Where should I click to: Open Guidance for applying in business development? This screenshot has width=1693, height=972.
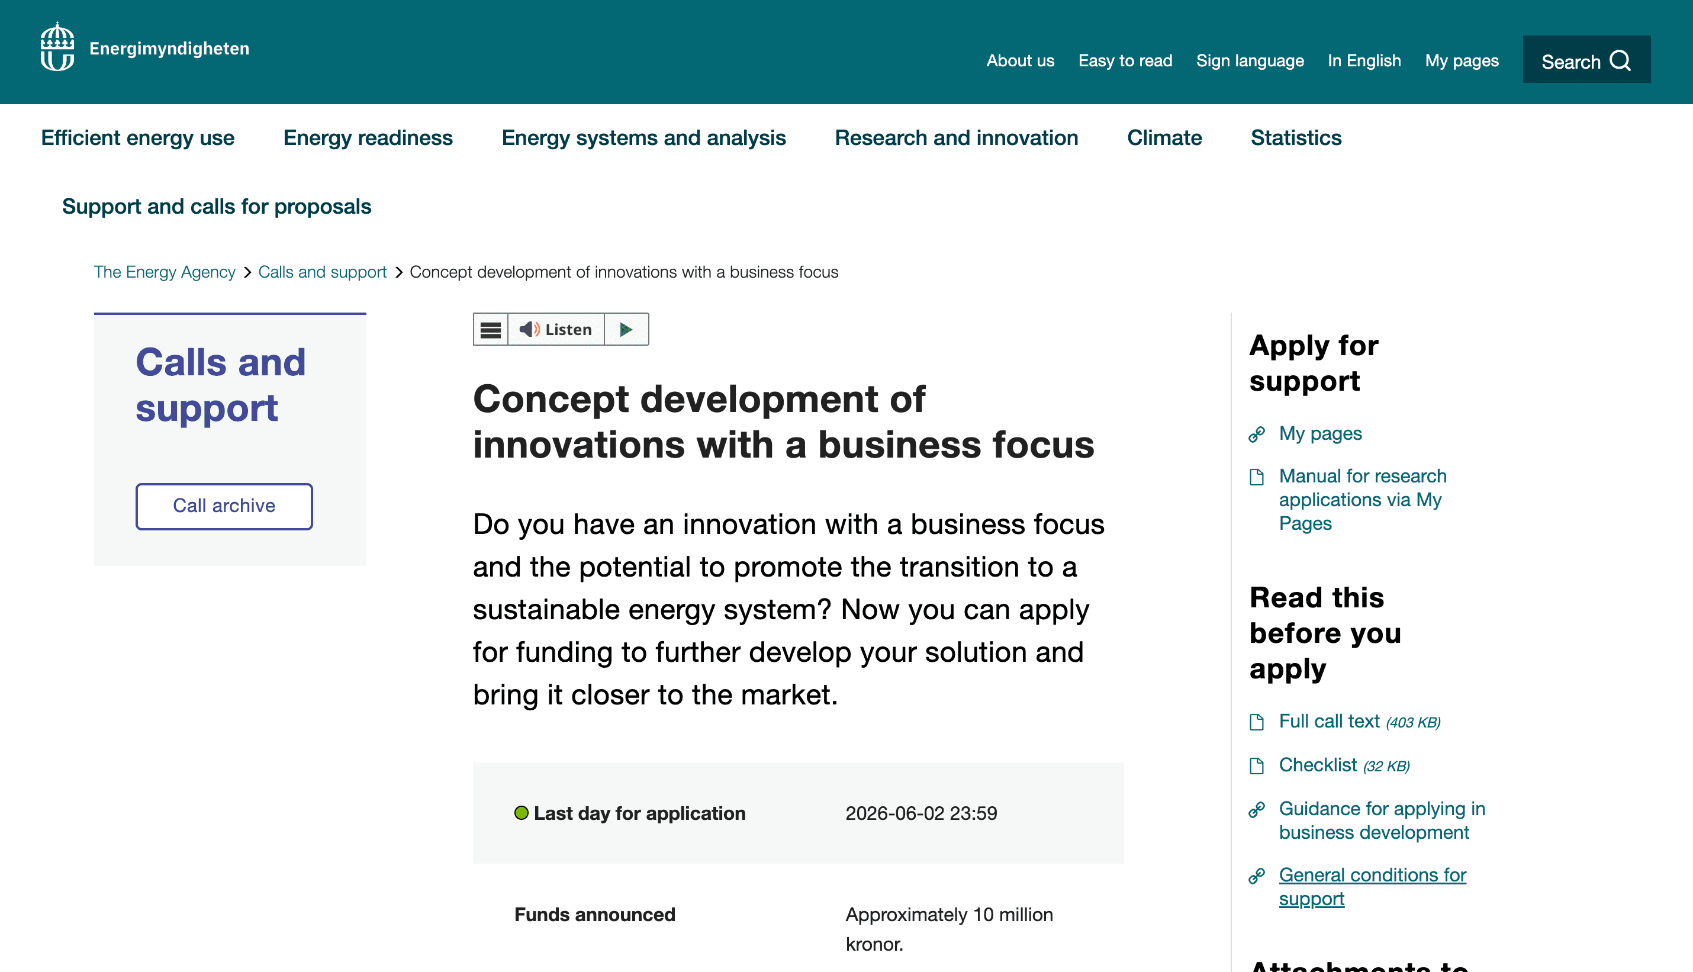[1381, 820]
